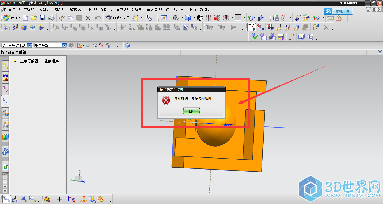This screenshot has width=383, height=204.
Task: Open the 整个装配 selection scope dropdown
Action: click(51, 45)
